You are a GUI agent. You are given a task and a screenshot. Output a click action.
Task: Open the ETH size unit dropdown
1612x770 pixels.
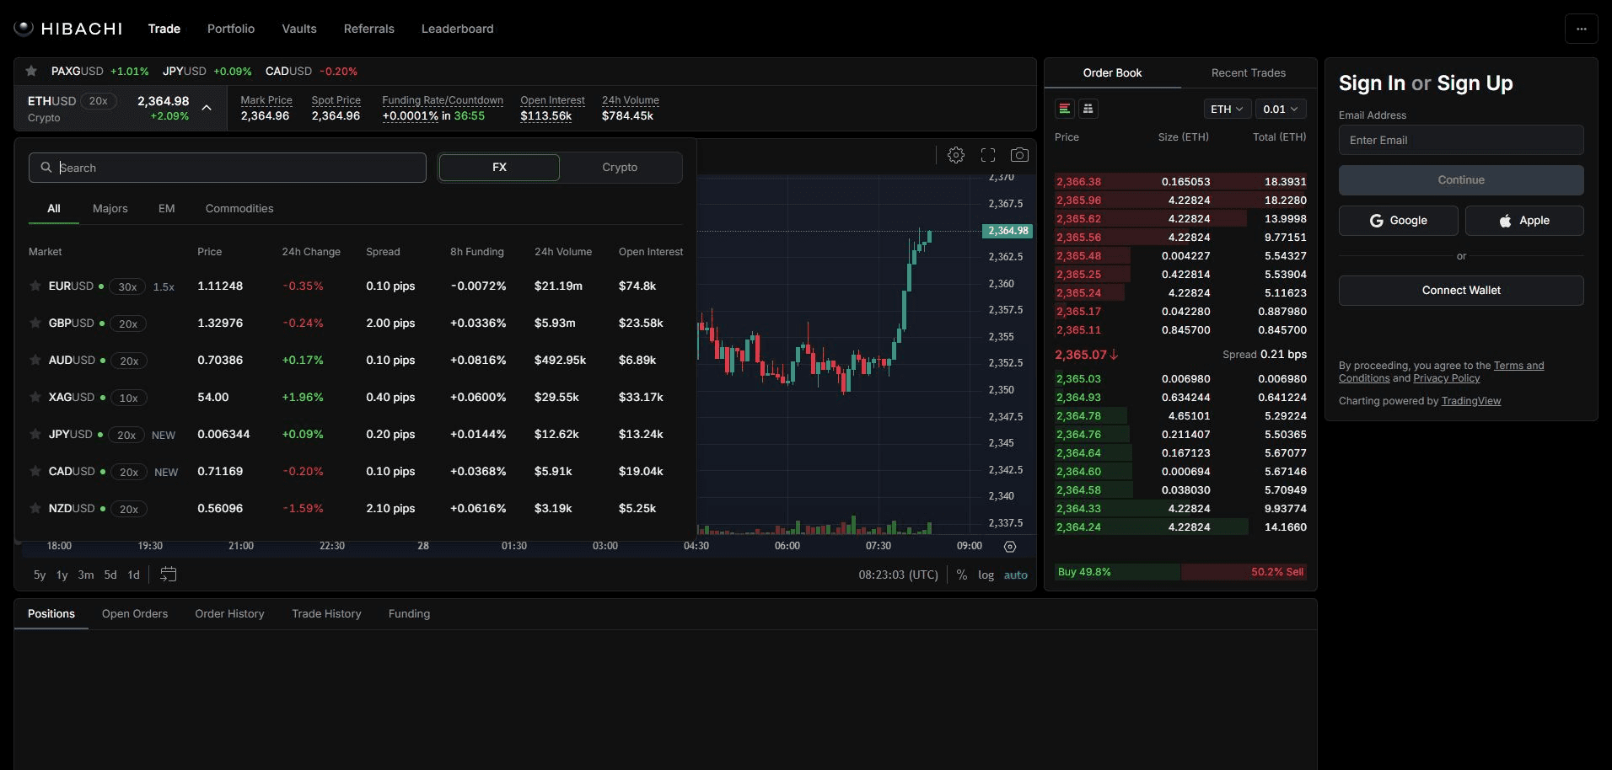pos(1227,109)
